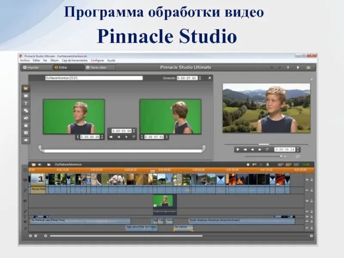344x258 pixels.
Task: Open the picture-in-picture and chroma key tool
Action: pyautogui.click(x=26, y=133)
